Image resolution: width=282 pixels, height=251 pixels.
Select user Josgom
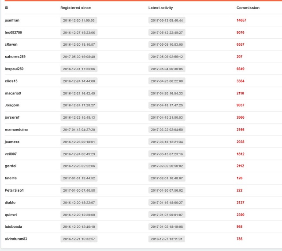coord(12,105)
